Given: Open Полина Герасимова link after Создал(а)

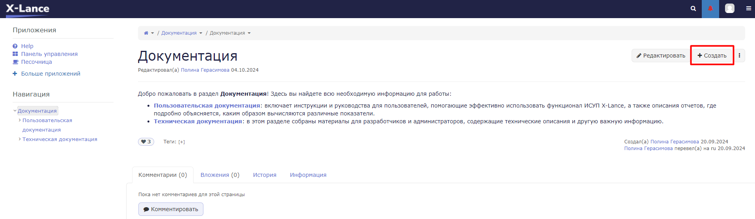Looking at the screenshot, I should click(x=675, y=142).
